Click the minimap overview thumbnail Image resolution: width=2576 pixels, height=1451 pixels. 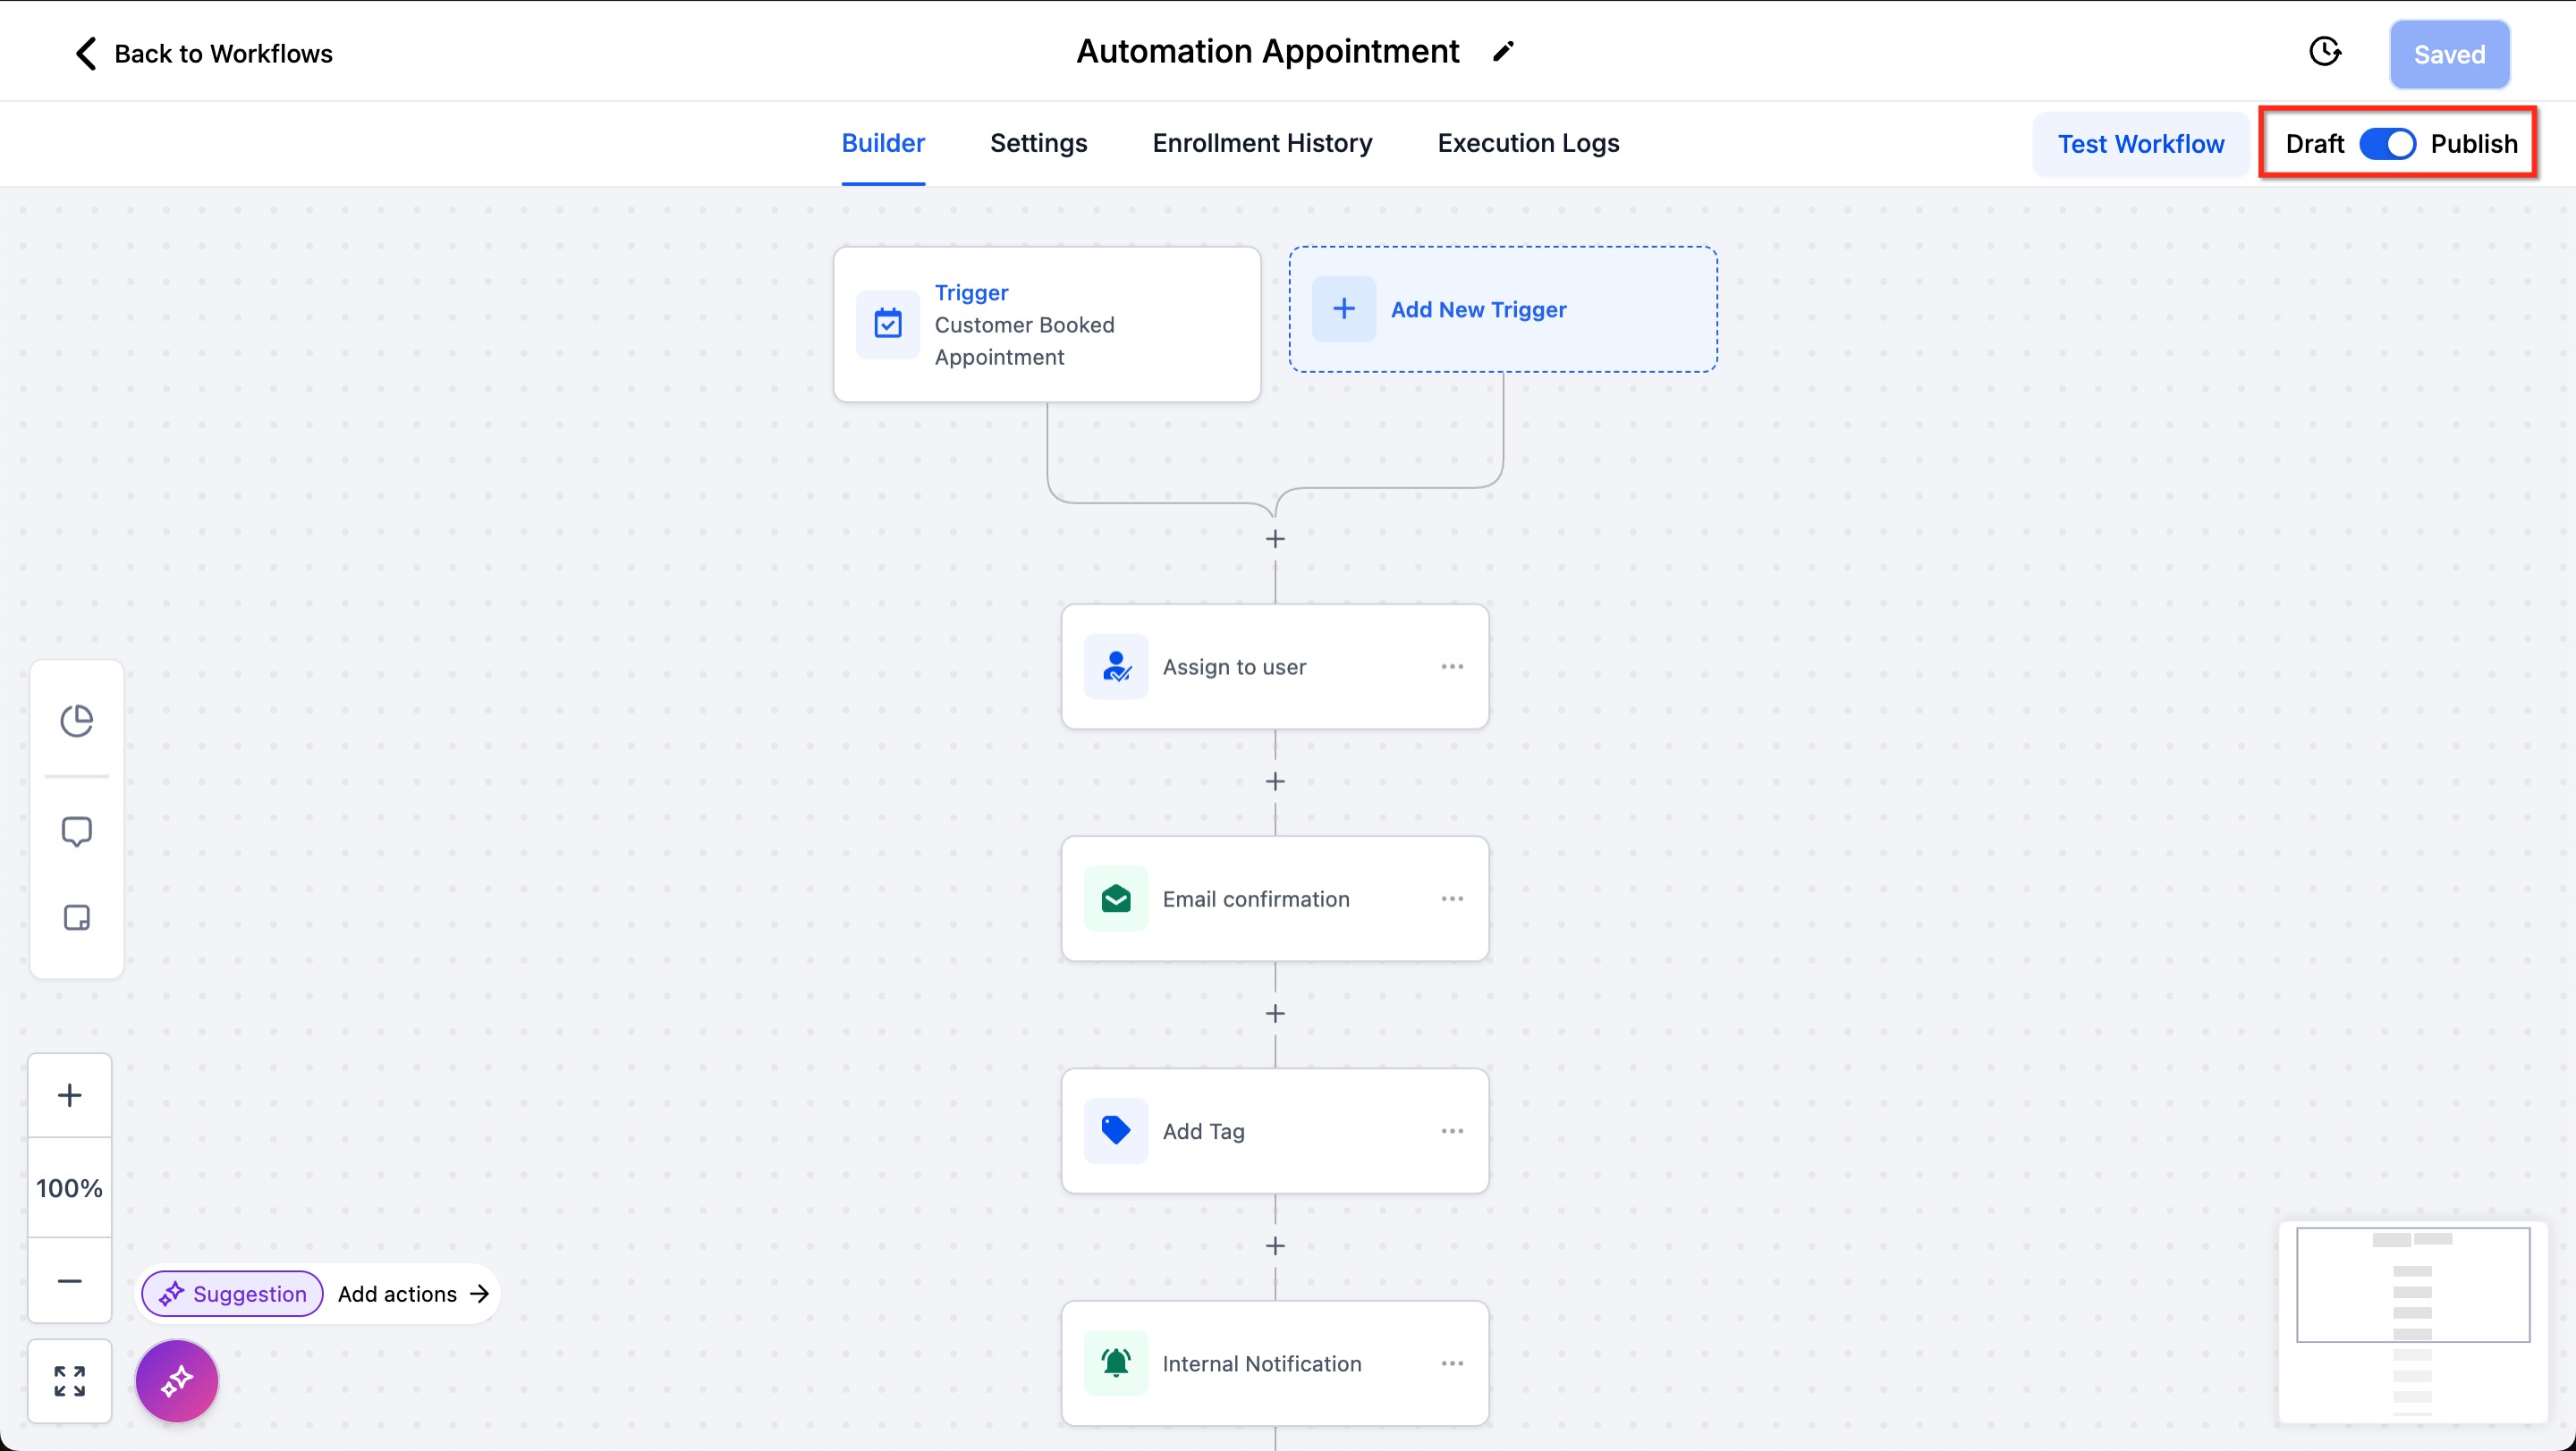(x=2412, y=1319)
